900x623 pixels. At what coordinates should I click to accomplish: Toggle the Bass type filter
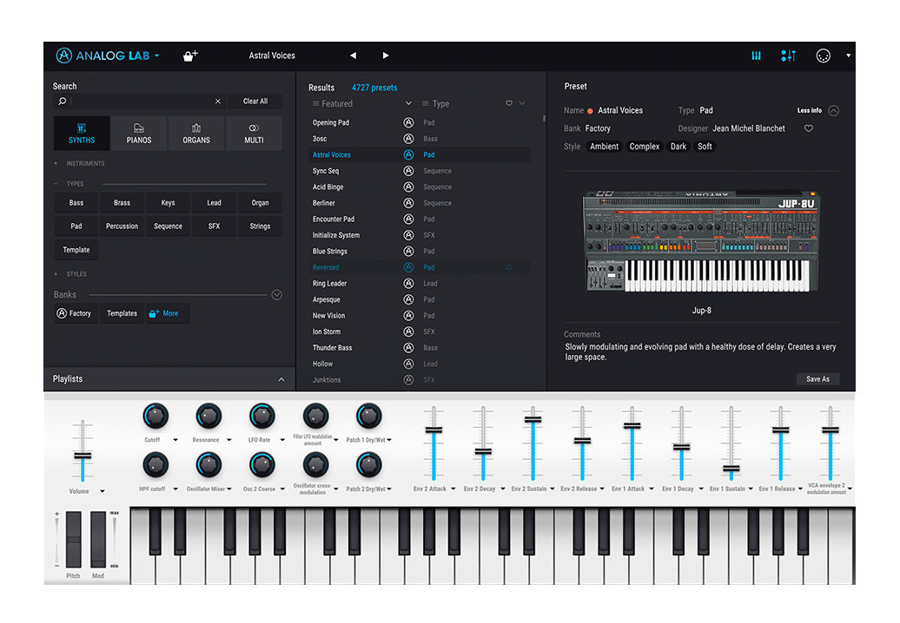click(x=76, y=203)
